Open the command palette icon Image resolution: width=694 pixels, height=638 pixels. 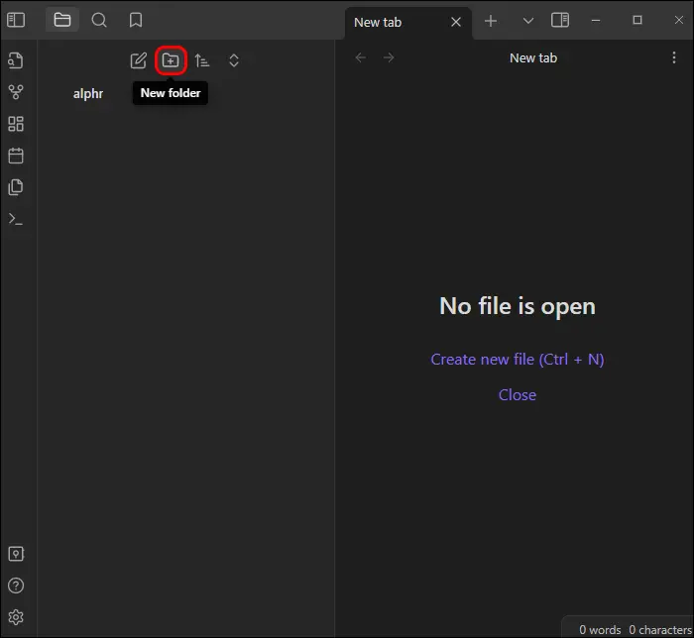(x=16, y=219)
